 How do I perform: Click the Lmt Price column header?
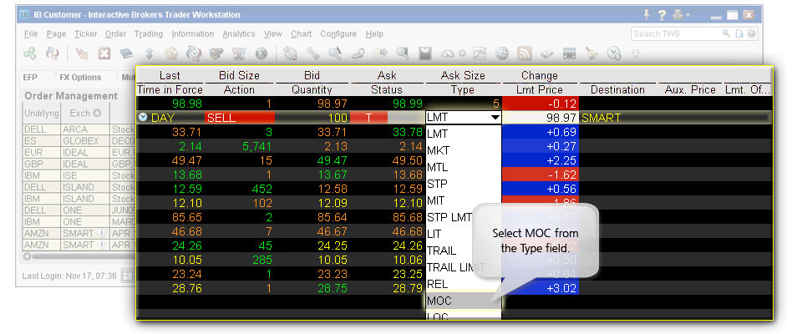pos(540,90)
